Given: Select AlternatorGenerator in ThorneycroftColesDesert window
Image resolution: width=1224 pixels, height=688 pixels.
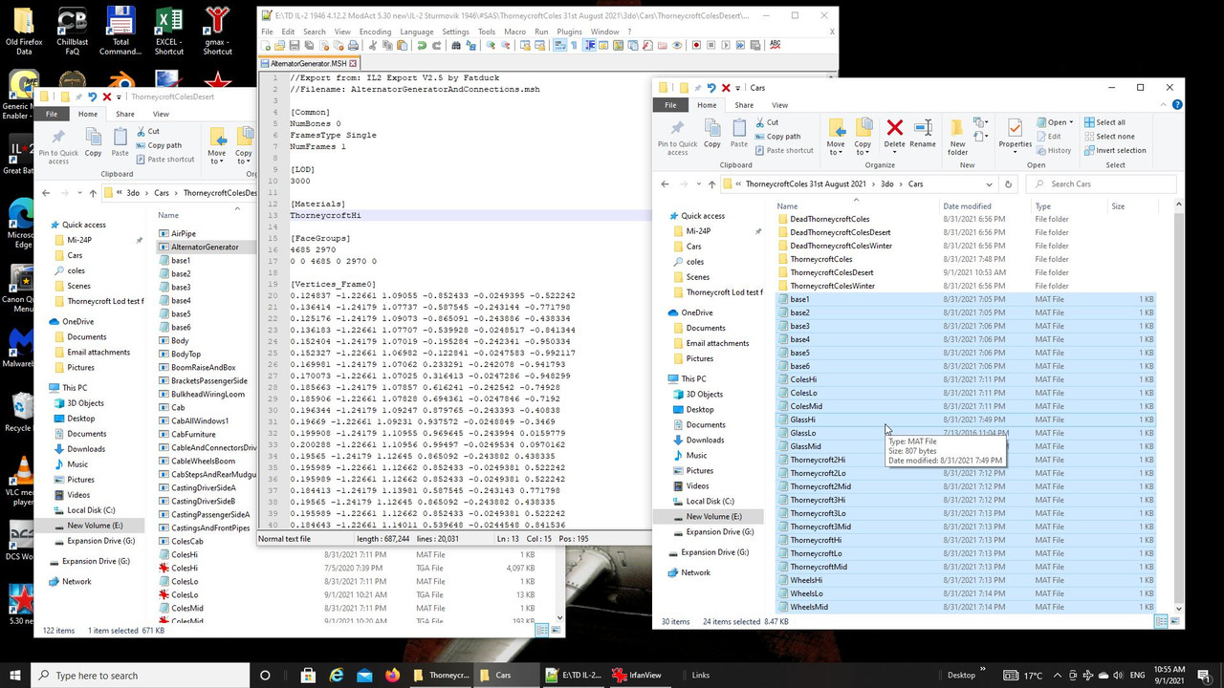Looking at the screenshot, I should point(205,247).
